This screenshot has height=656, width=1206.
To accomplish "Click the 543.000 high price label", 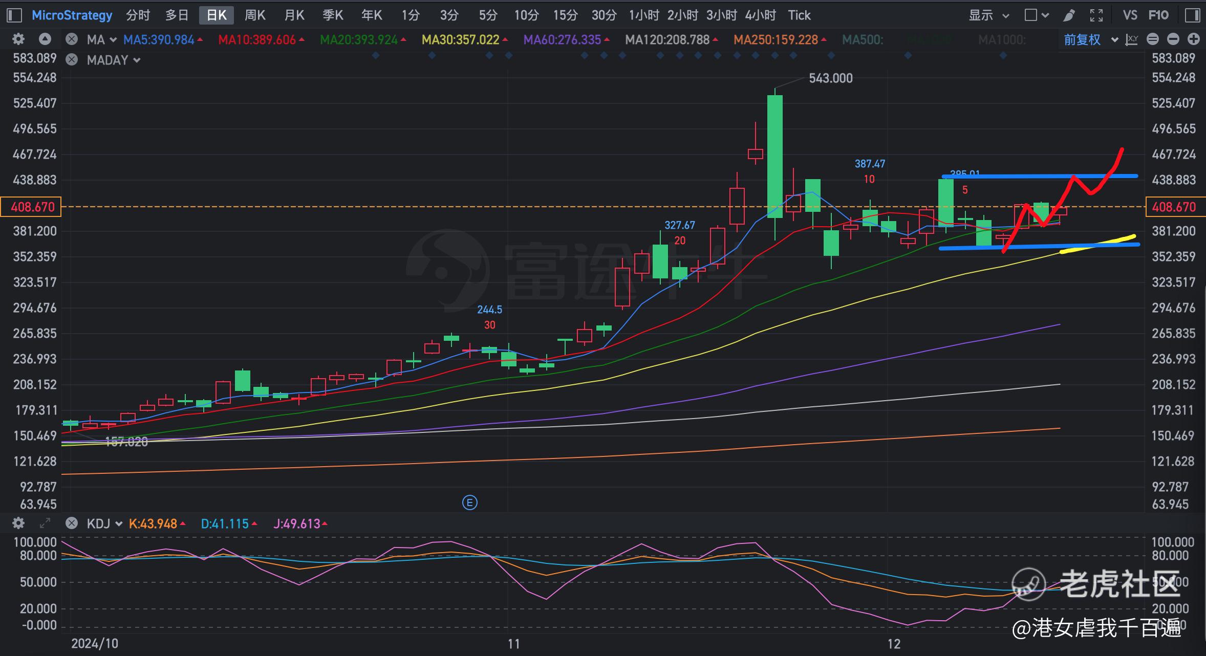I will click(x=831, y=78).
